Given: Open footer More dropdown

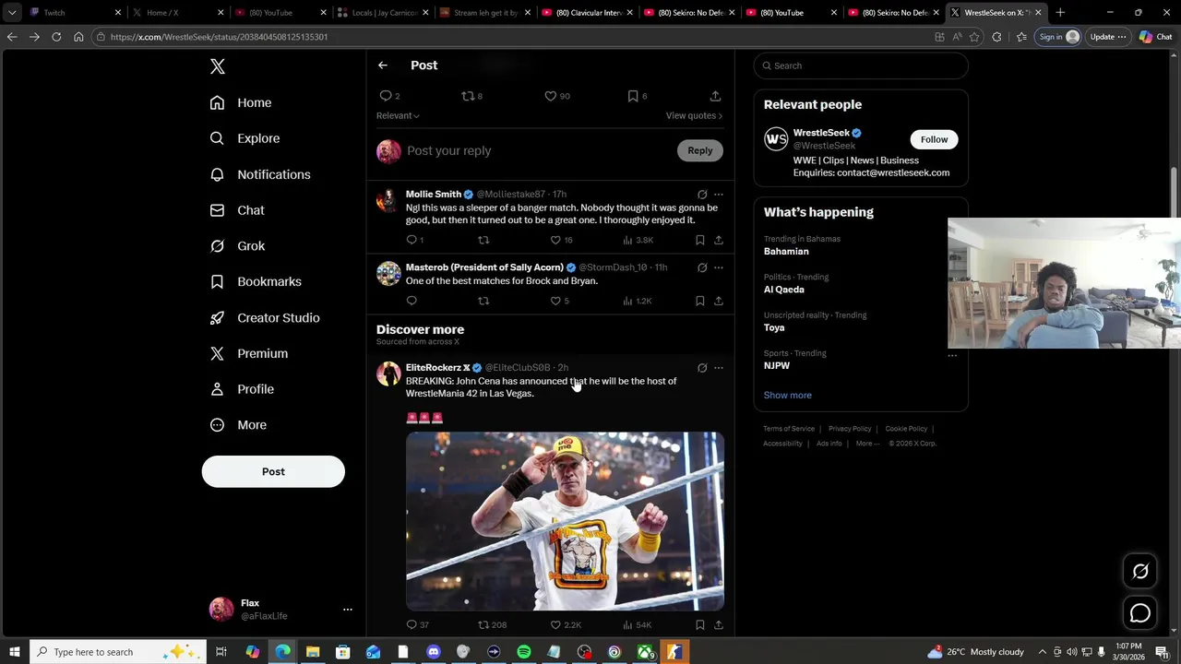Looking at the screenshot, I should pyautogui.click(x=867, y=444).
